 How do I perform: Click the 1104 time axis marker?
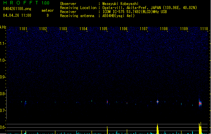click(x=83, y=29)
